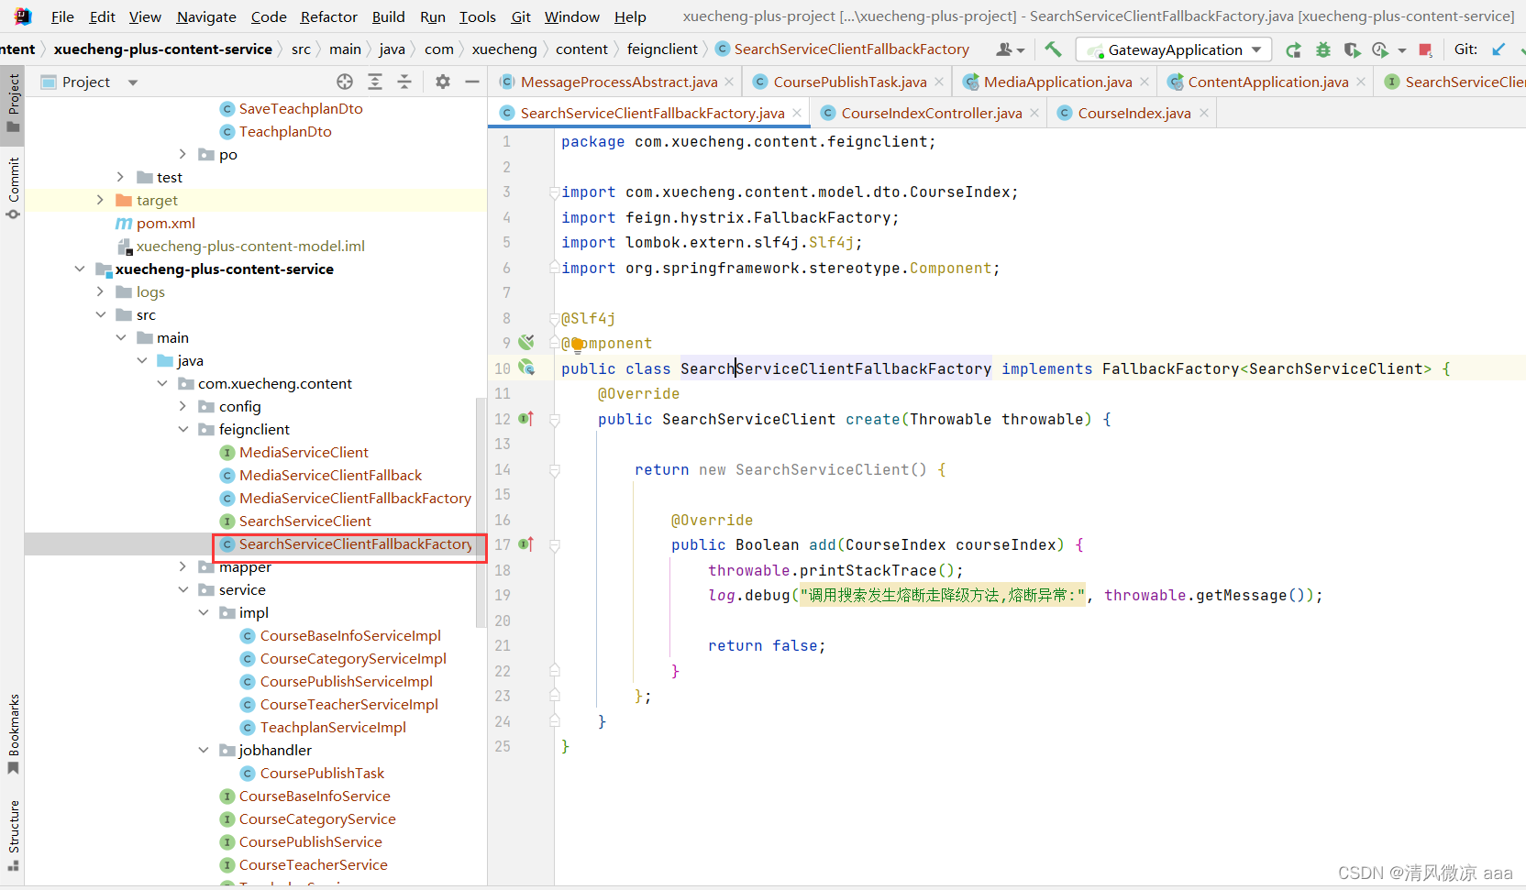Switch to CoursePublishTask.java tab
The width and height of the screenshot is (1526, 890).
(849, 82)
